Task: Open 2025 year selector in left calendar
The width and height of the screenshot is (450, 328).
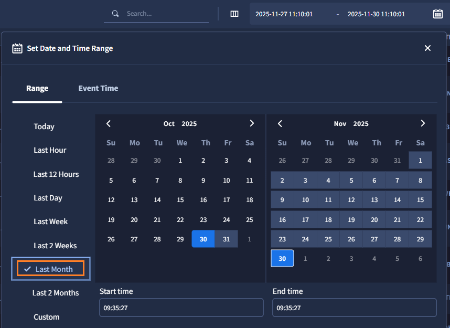Action: pyautogui.click(x=189, y=124)
